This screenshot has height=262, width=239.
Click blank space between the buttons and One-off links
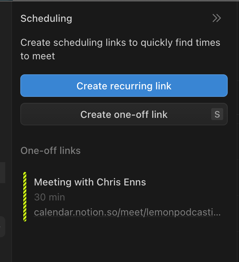(124, 135)
